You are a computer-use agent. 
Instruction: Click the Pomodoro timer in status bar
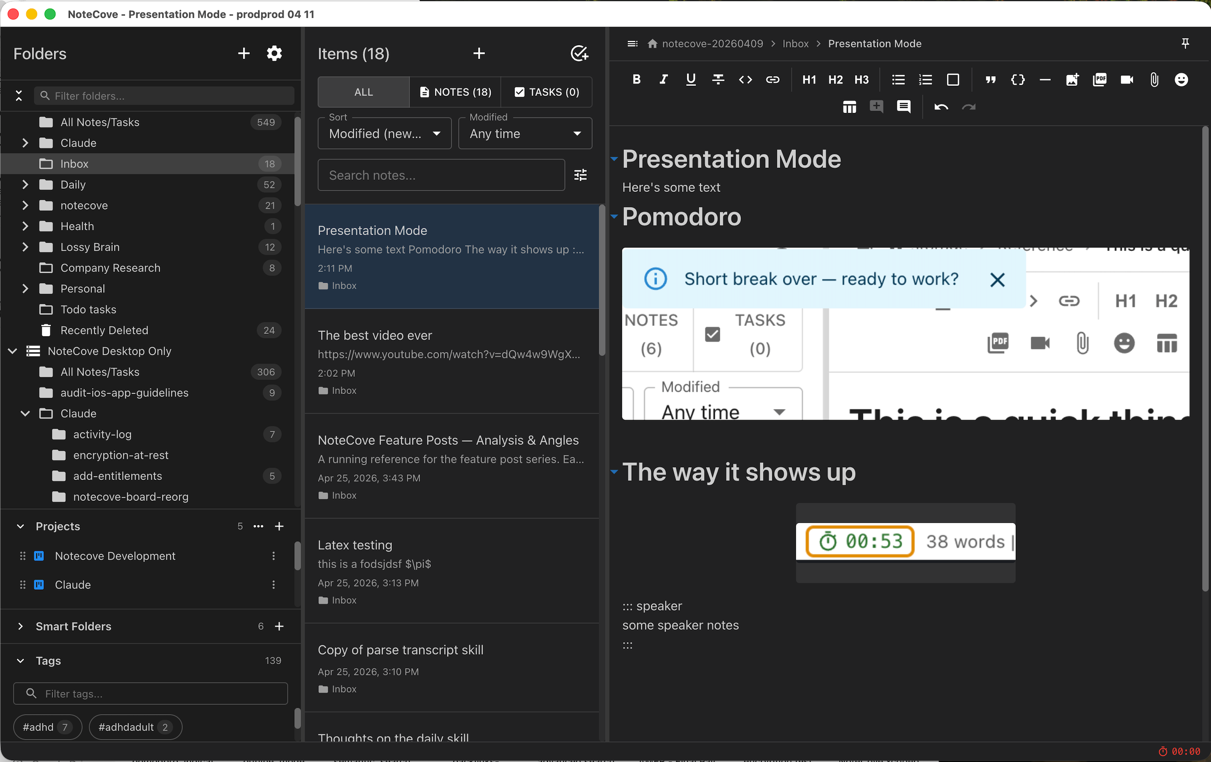(x=1179, y=751)
